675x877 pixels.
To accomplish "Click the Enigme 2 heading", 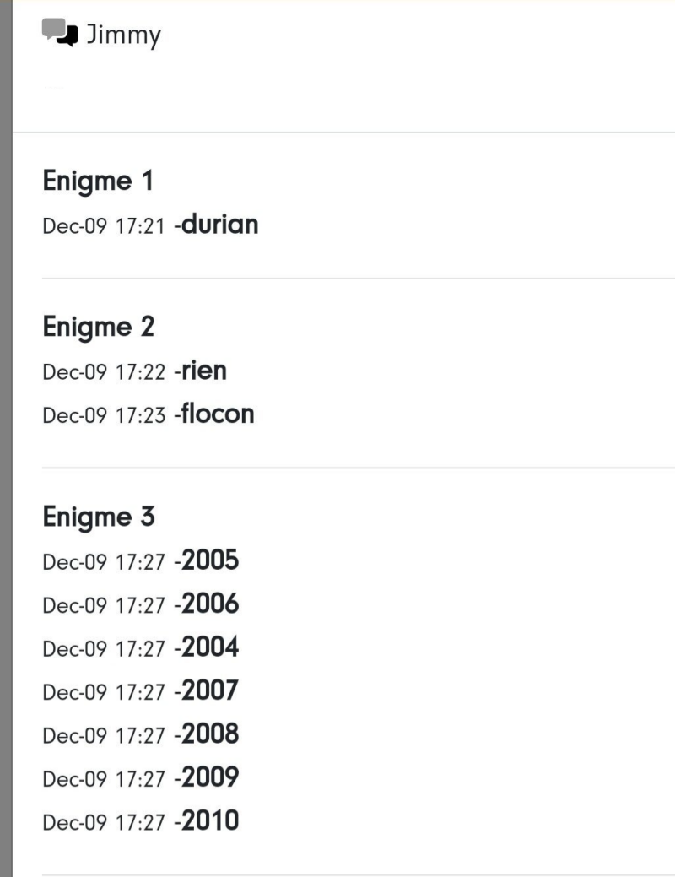I will (99, 327).
